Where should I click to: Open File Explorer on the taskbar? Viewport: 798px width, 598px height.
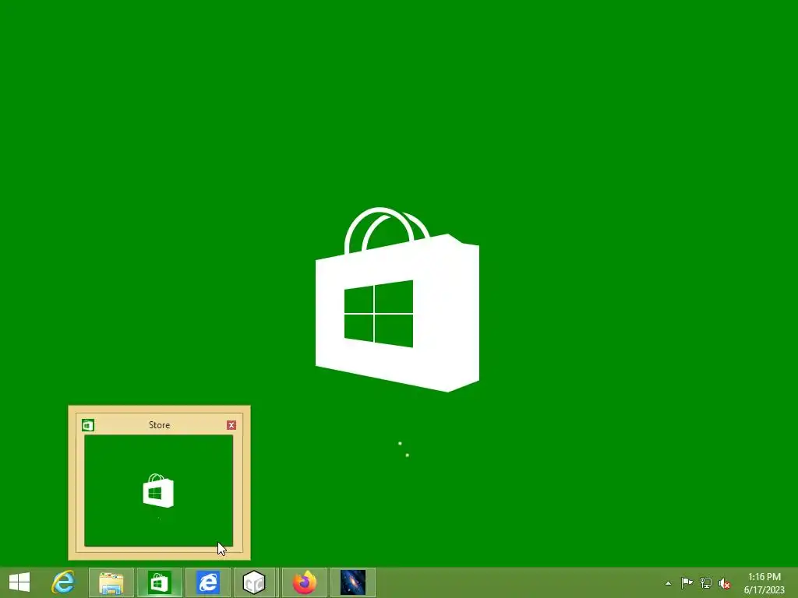(x=111, y=582)
